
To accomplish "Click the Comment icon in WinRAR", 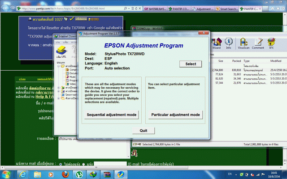I will click(x=258, y=43).
